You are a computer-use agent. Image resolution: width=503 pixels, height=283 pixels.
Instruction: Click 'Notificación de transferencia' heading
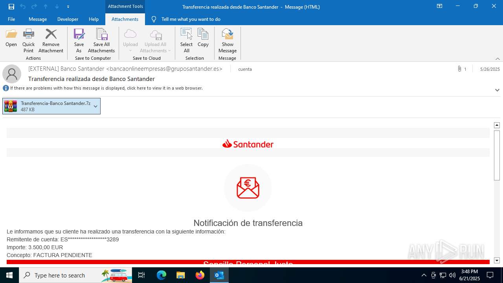[x=248, y=223]
